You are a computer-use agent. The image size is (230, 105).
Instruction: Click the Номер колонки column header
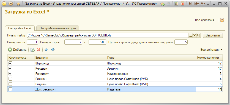pyautogui.click(x=209, y=58)
